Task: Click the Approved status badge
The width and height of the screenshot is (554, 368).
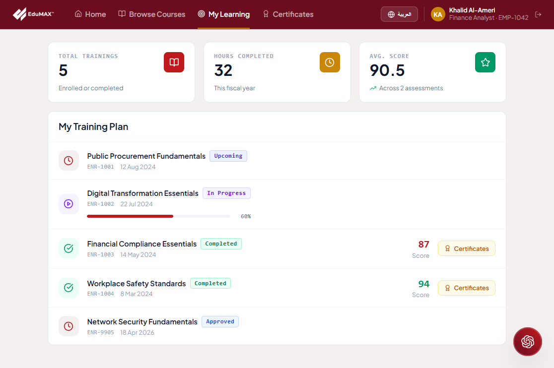Action: click(x=220, y=321)
